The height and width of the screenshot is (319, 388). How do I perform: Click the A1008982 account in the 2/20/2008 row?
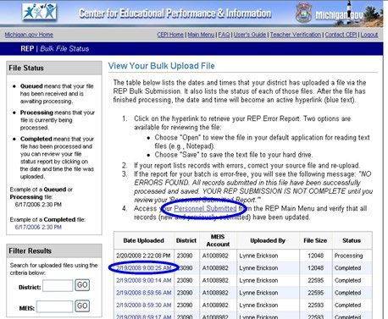pos(215,256)
